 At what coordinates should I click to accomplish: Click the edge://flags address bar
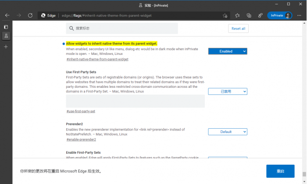tap(132, 15)
